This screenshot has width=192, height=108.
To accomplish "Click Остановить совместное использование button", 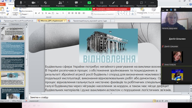I will (x=111, y=9).
